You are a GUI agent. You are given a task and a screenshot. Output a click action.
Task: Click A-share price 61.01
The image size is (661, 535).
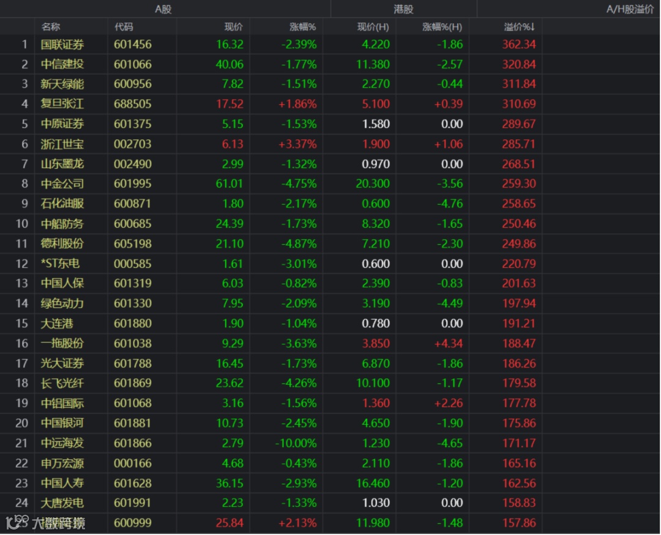[230, 184]
